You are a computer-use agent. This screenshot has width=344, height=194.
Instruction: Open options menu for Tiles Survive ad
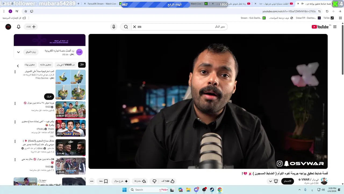(15, 72)
